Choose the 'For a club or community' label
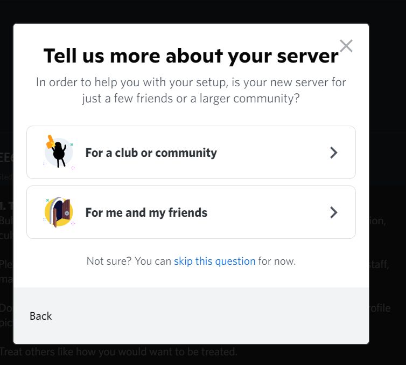 pos(151,153)
